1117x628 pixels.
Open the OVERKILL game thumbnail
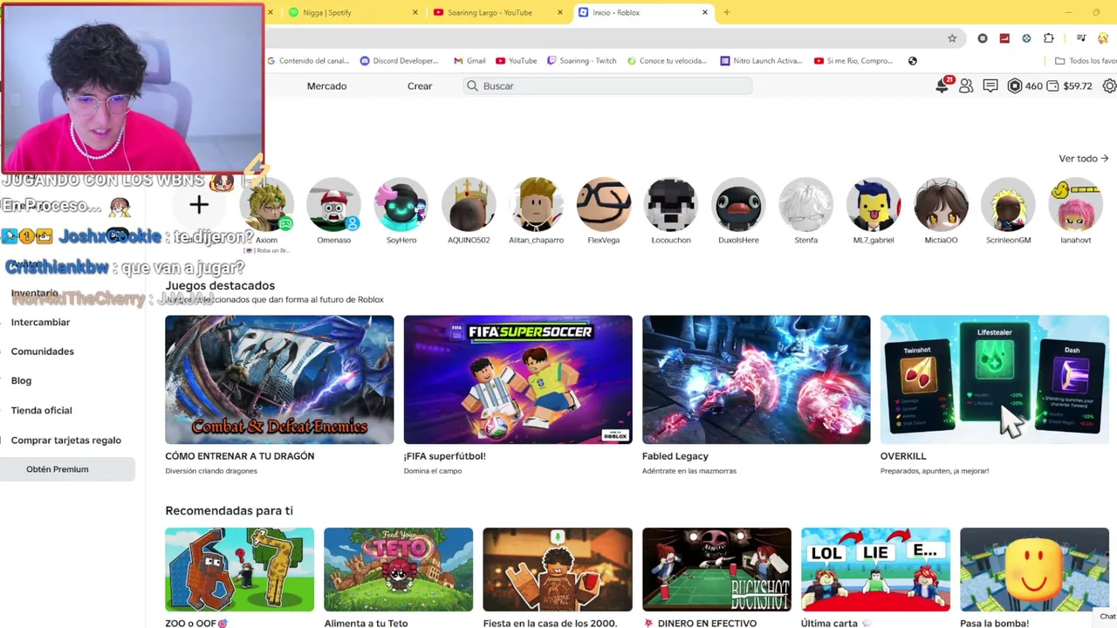tap(994, 379)
